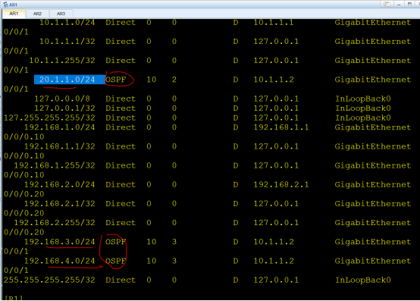Click next hop 10.1.1.2 in 20.1.1.0/24 row
Image resolution: width=420 pixels, height=301 pixels.
point(274,80)
